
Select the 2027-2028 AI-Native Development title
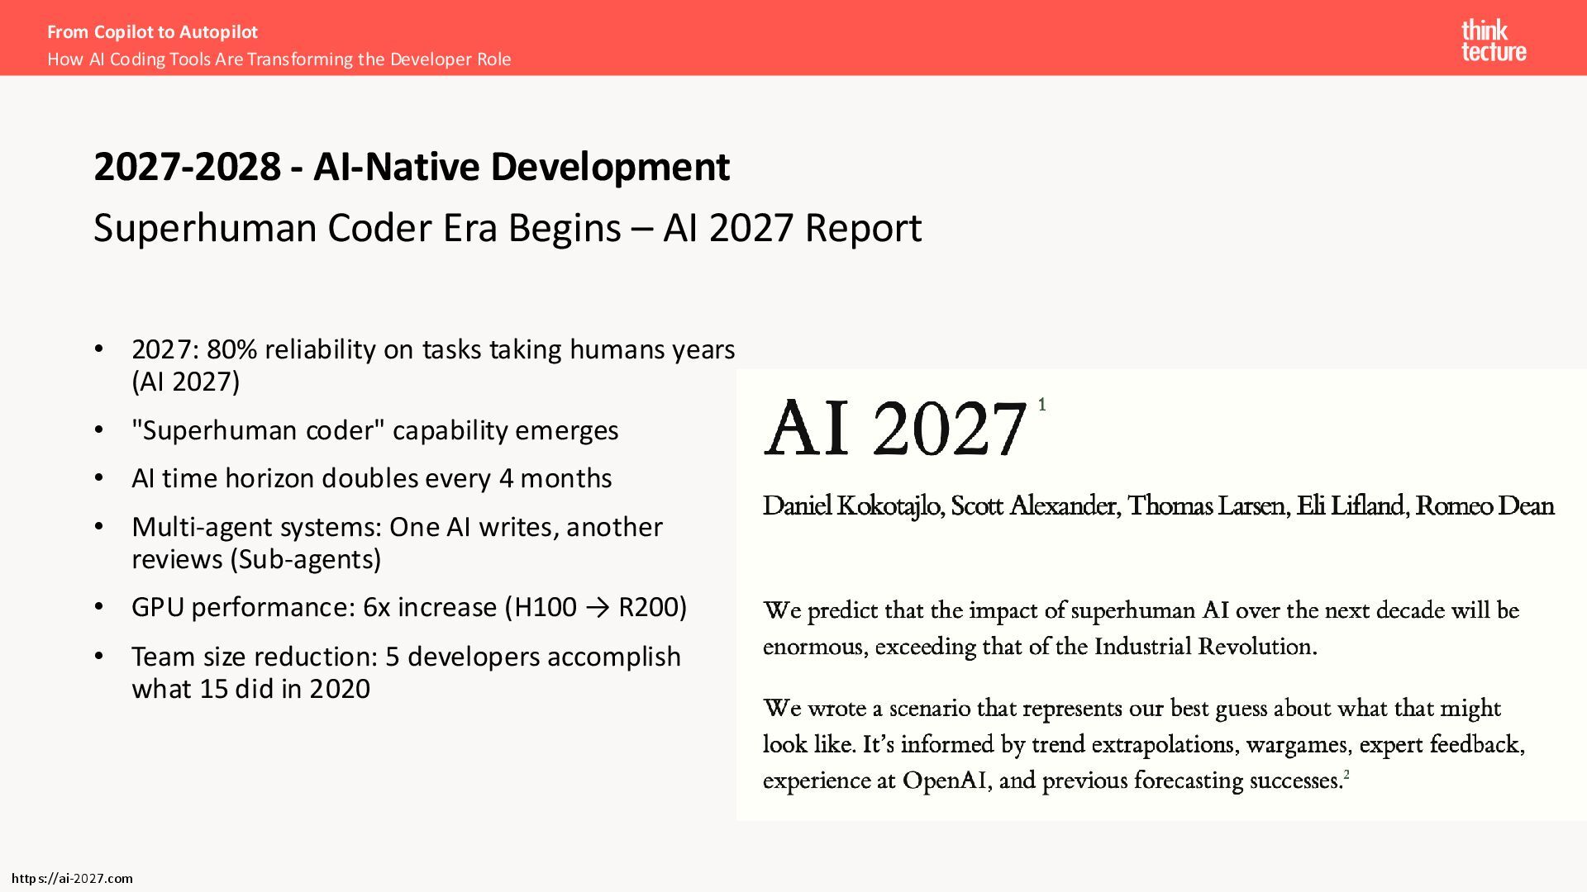point(412,167)
